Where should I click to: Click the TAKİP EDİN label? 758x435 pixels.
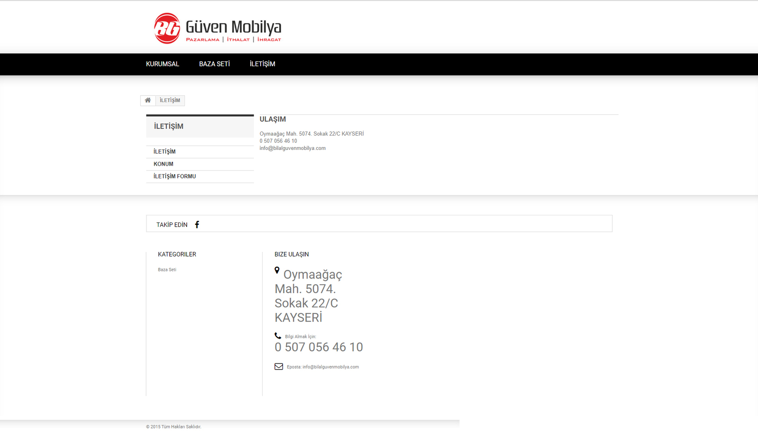tap(172, 225)
